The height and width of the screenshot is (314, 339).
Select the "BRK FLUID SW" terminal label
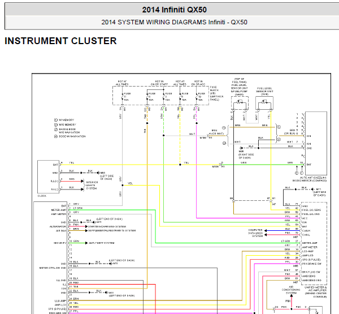(311, 272)
